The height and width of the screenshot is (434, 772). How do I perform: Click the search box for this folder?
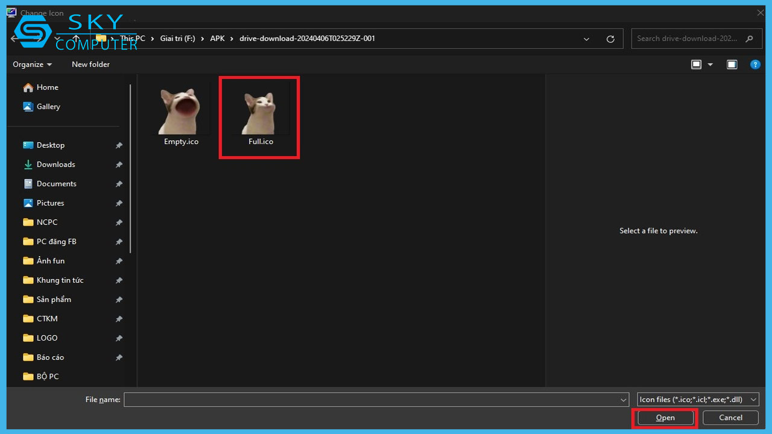688,39
